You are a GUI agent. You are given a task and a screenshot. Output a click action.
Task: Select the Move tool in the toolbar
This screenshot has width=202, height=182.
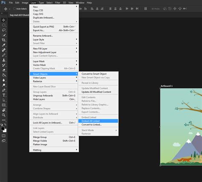[x=4, y=20]
